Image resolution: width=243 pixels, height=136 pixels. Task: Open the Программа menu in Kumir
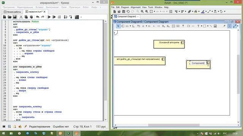coord(8,7)
